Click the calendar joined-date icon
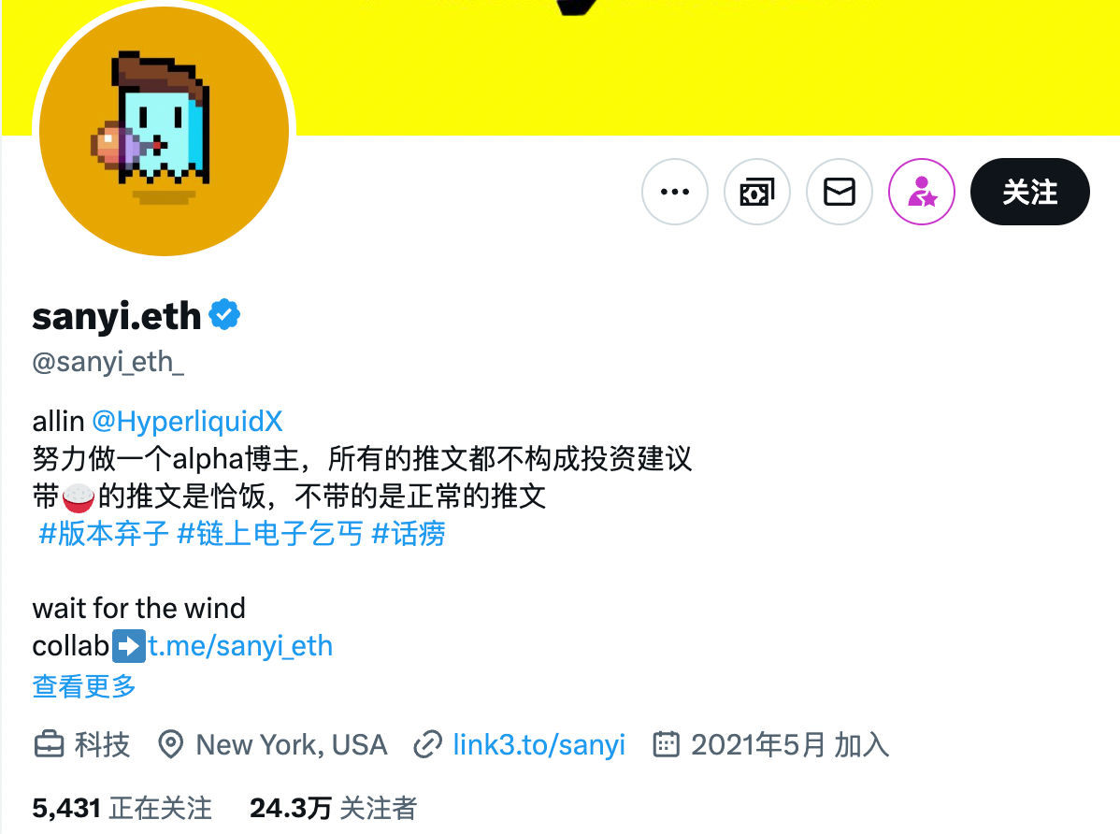 click(x=666, y=744)
